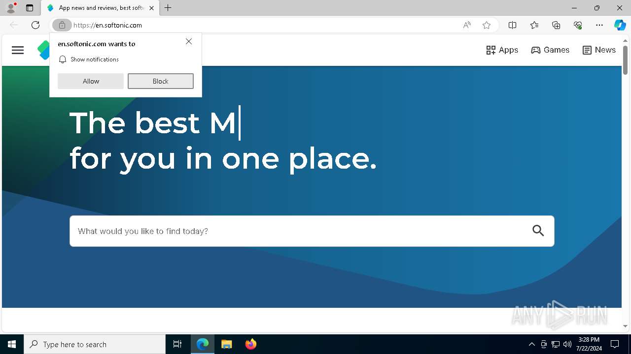Go to the Apps section
The width and height of the screenshot is (631, 354).
tap(502, 50)
